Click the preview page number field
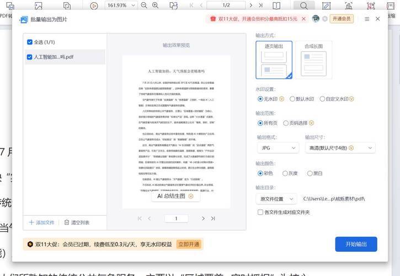The width and height of the screenshot is (400, 276). pyautogui.click(x=177, y=219)
